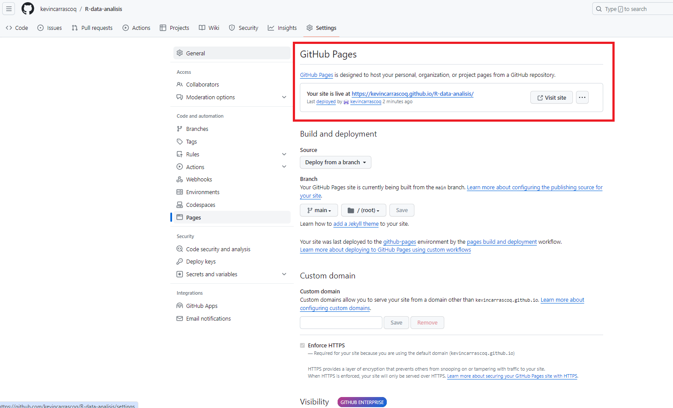Click the 'Type / to search' box
The width and height of the screenshot is (673, 408).
pos(633,9)
